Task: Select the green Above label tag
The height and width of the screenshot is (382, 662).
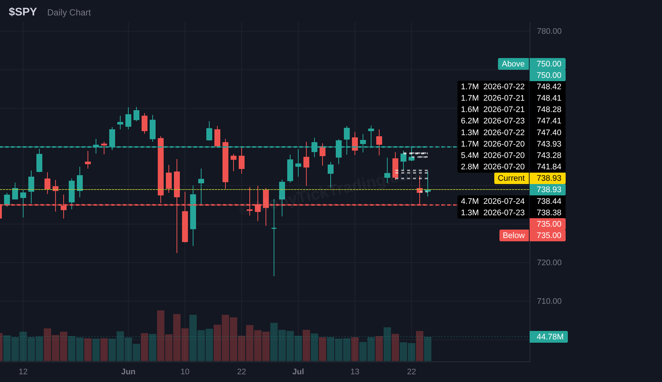Action: [513, 64]
